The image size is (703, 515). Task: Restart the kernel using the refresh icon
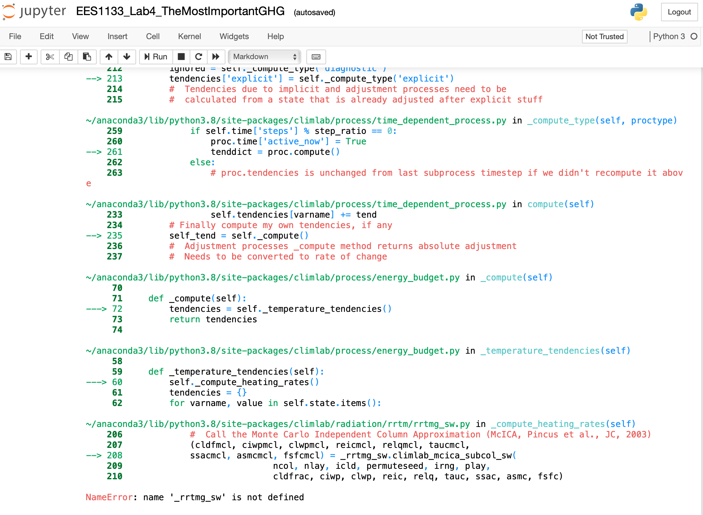(x=199, y=57)
